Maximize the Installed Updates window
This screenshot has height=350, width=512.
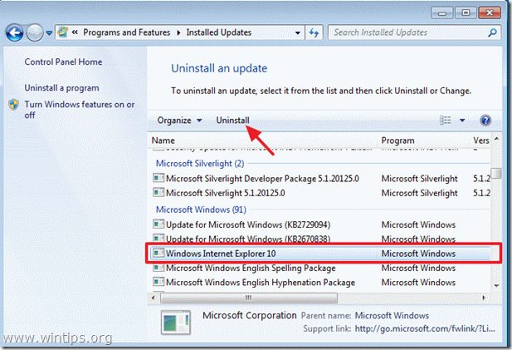pos(466,13)
